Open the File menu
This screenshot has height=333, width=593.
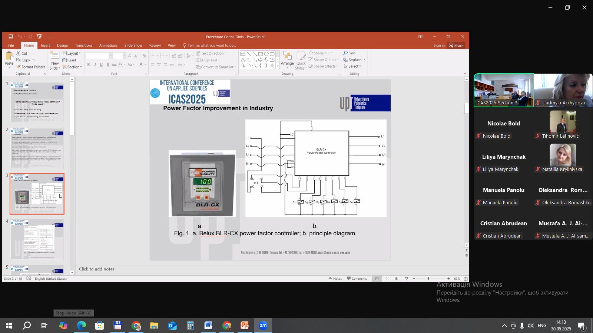pyautogui.click(x=11, y=46)
